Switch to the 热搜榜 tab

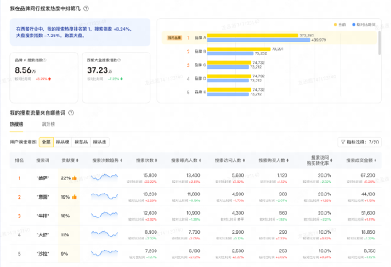17,125
